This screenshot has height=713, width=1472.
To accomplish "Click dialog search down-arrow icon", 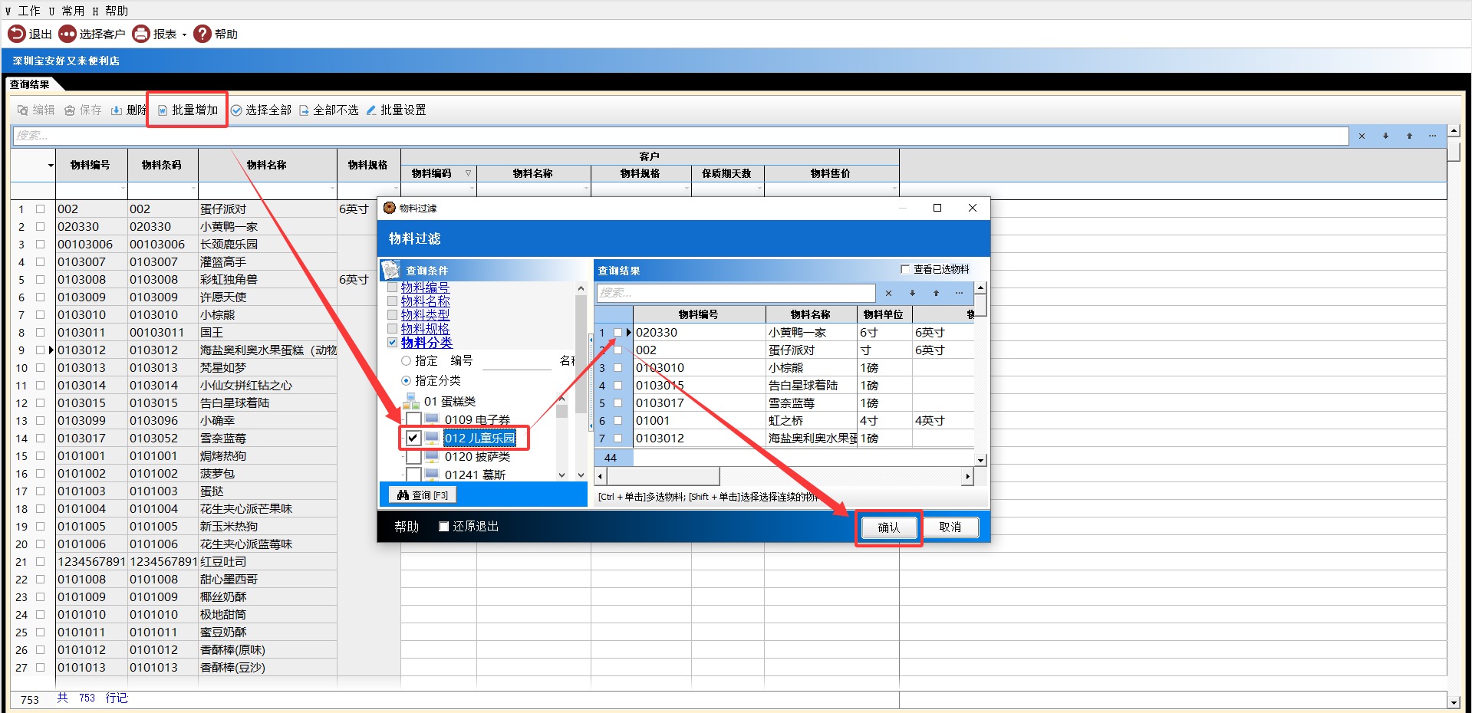I will pyautogui.click(x=912, y=293).
